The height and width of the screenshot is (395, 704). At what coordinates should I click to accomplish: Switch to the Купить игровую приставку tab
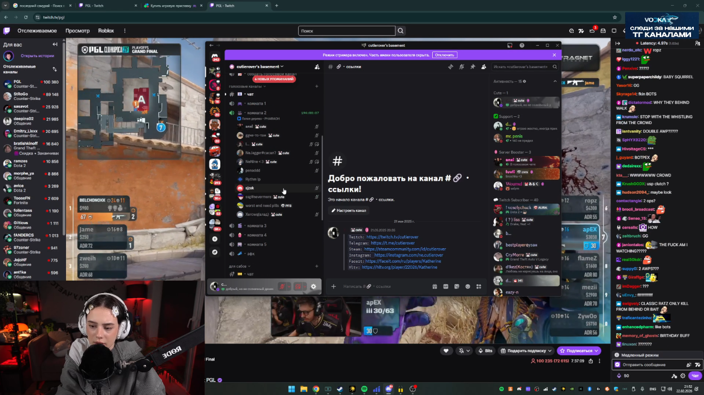pos(172,5)
